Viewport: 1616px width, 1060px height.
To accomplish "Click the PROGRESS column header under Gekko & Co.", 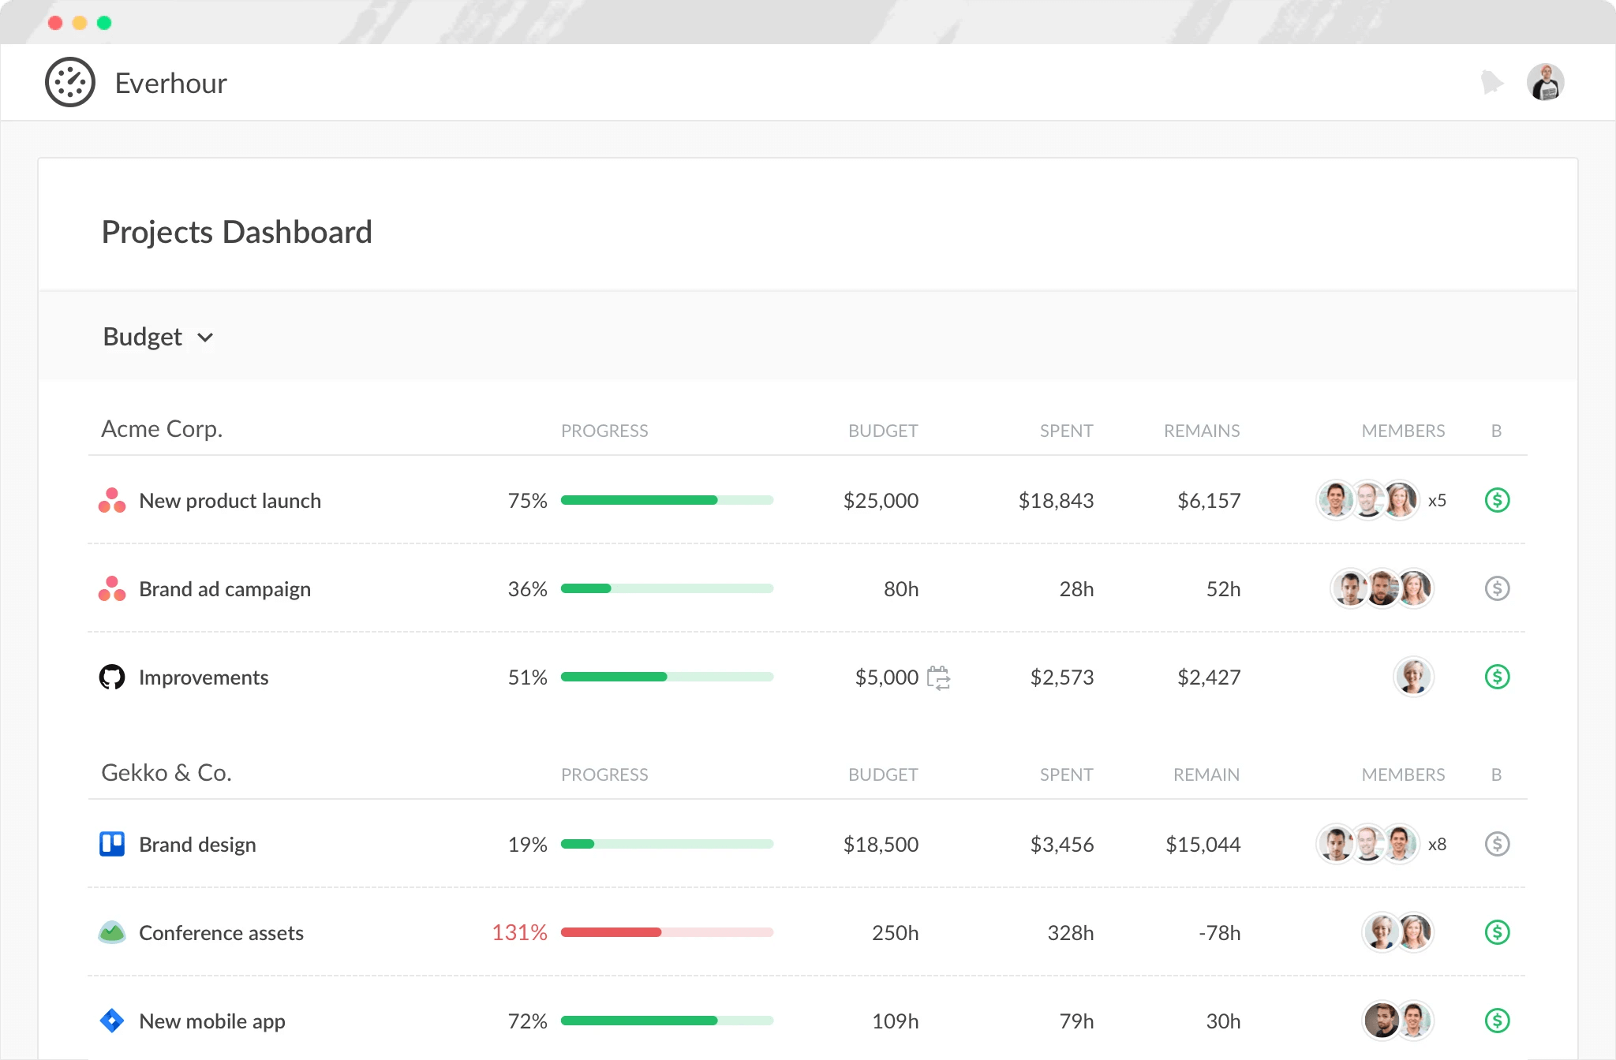I will [x=604, y=774].
